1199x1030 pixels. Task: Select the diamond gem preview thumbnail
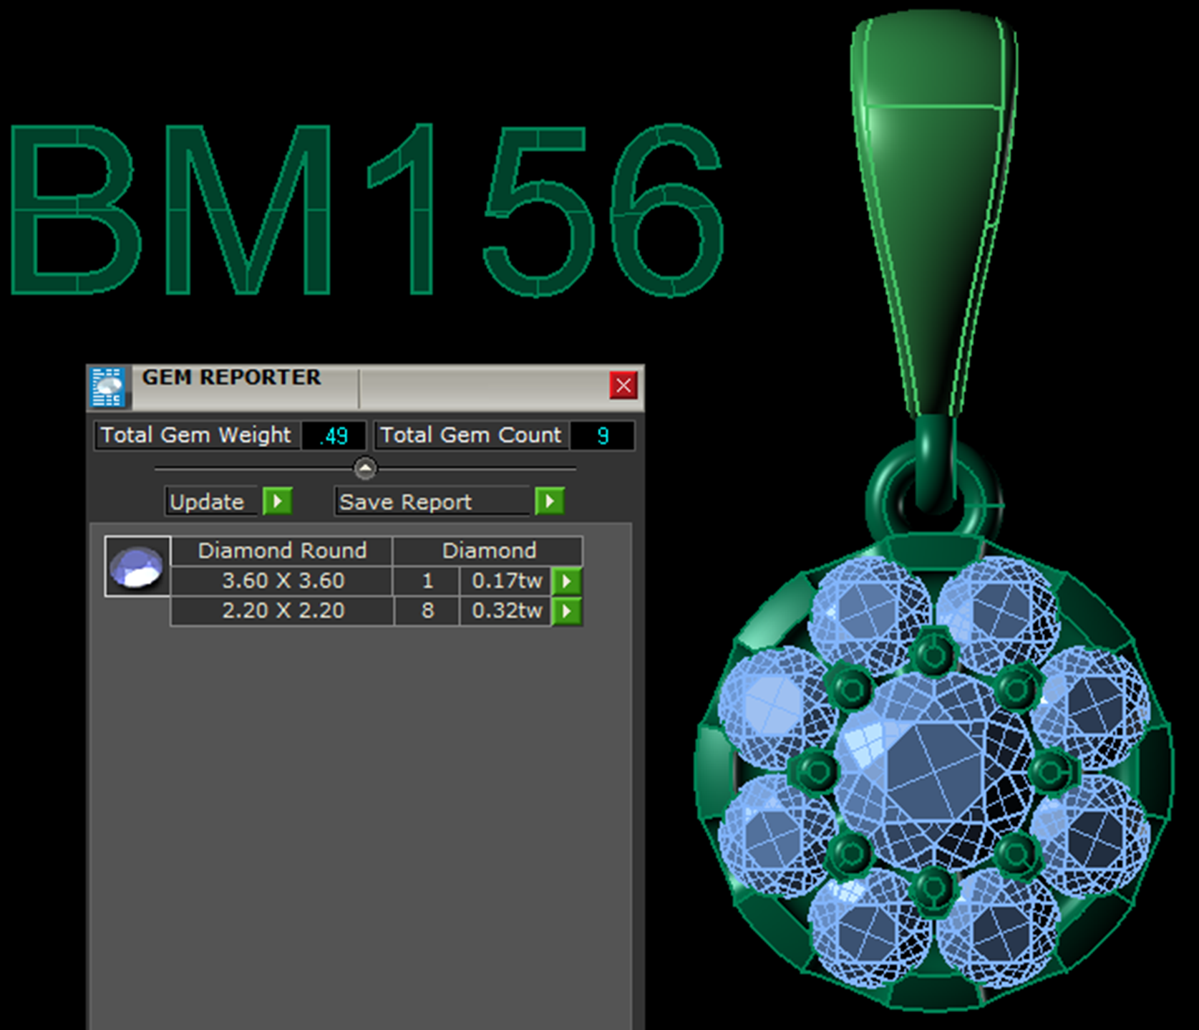137,566
